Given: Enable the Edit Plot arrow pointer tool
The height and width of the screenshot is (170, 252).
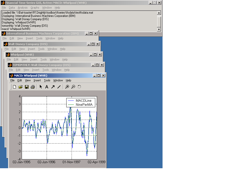Looking at the screenshot, I should [x=41, y=87].
